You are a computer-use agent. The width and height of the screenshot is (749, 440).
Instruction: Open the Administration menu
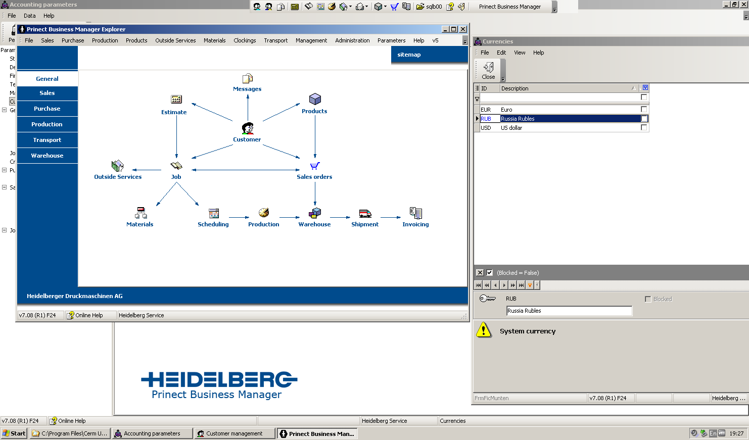(352, 40)
